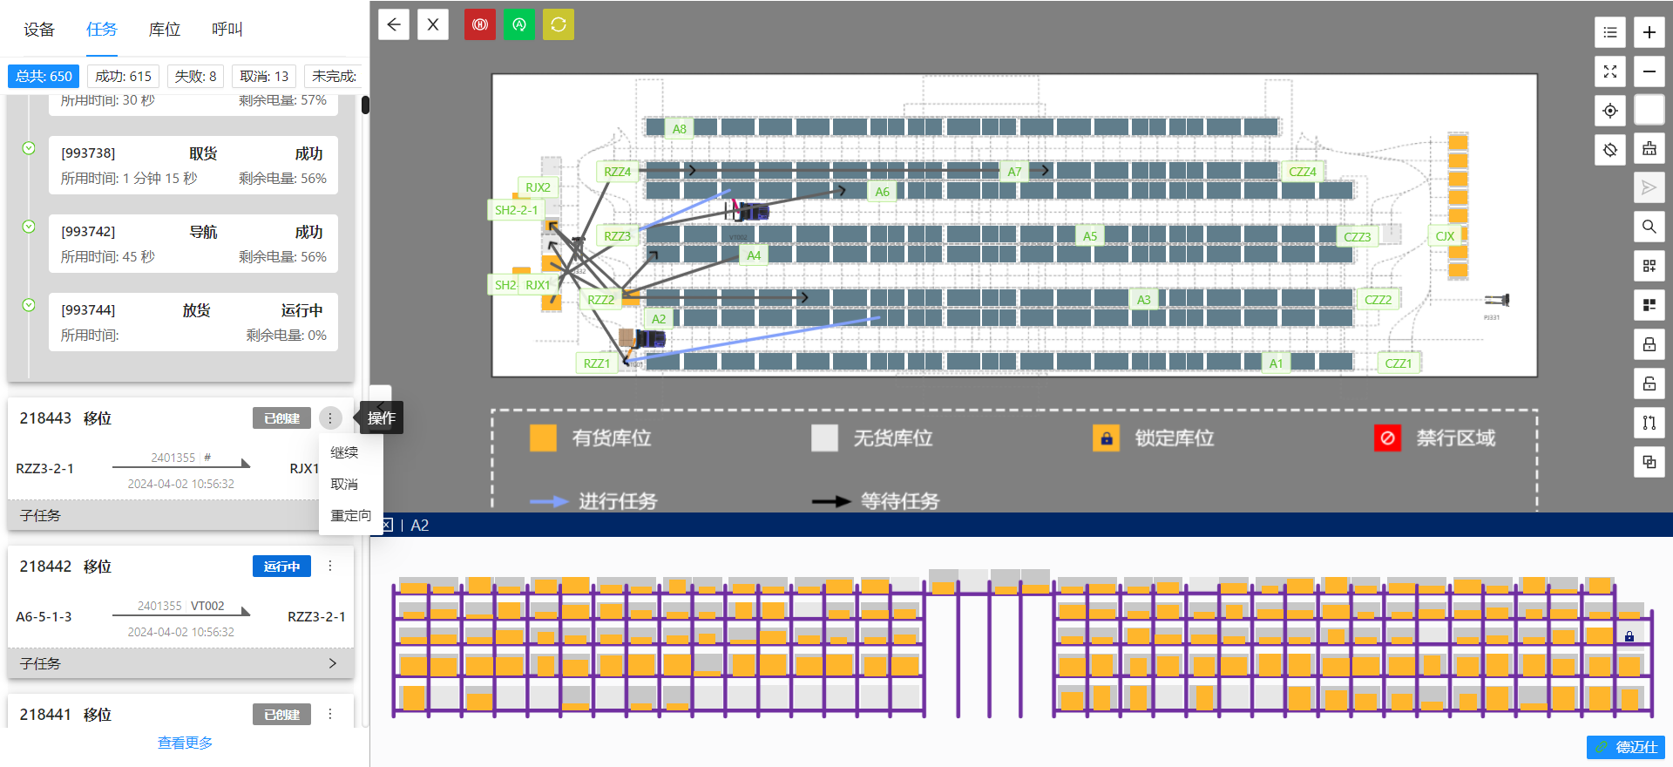Expand 子任务 of task 218442
The height and width of the screenshot is (767, 1673).
point(180,663)
